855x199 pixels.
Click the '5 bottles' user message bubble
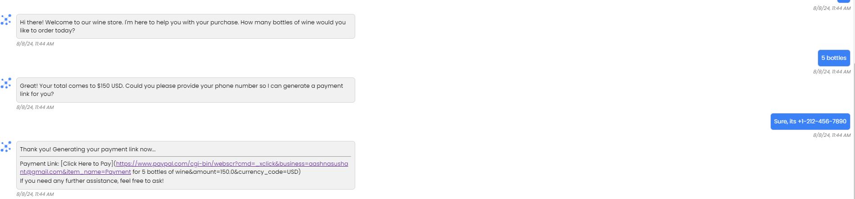[833, 58]
